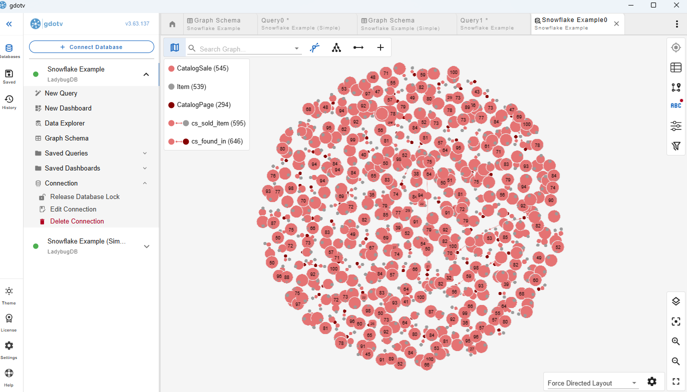Open the layers icon
Image resolution: width=687 pixels, height=392 pixels.
pos(676,301)
